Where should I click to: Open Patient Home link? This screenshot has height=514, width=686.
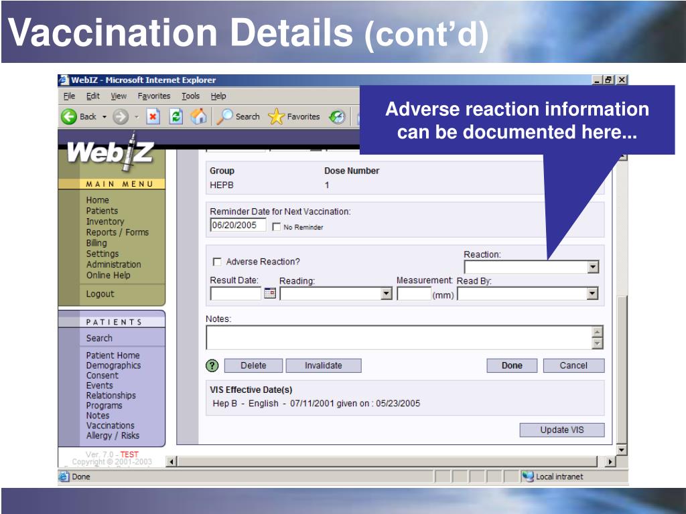[x=113, y=355]
